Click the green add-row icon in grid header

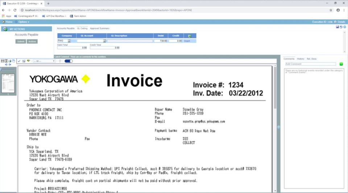tap(190, 36)
